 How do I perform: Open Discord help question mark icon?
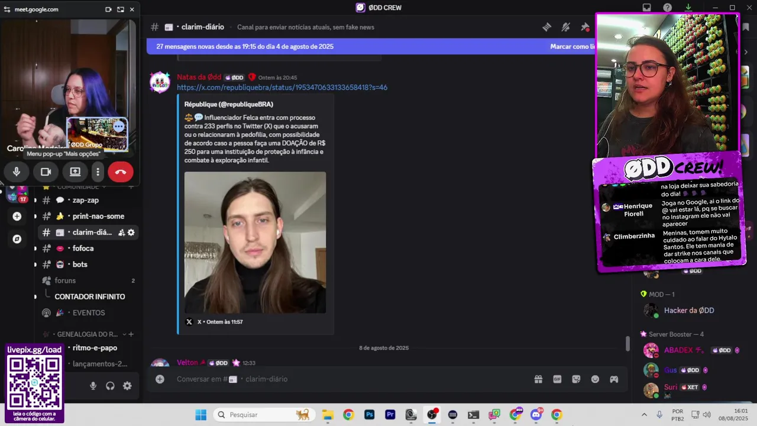click(x=667, y=8)
